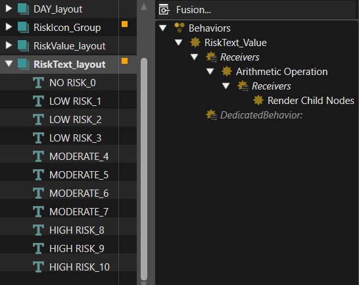Image resolution: width=359 pixels, height=285 pixels.
Task: Select the Arithmetic Operation label
Action: [281, 72]
